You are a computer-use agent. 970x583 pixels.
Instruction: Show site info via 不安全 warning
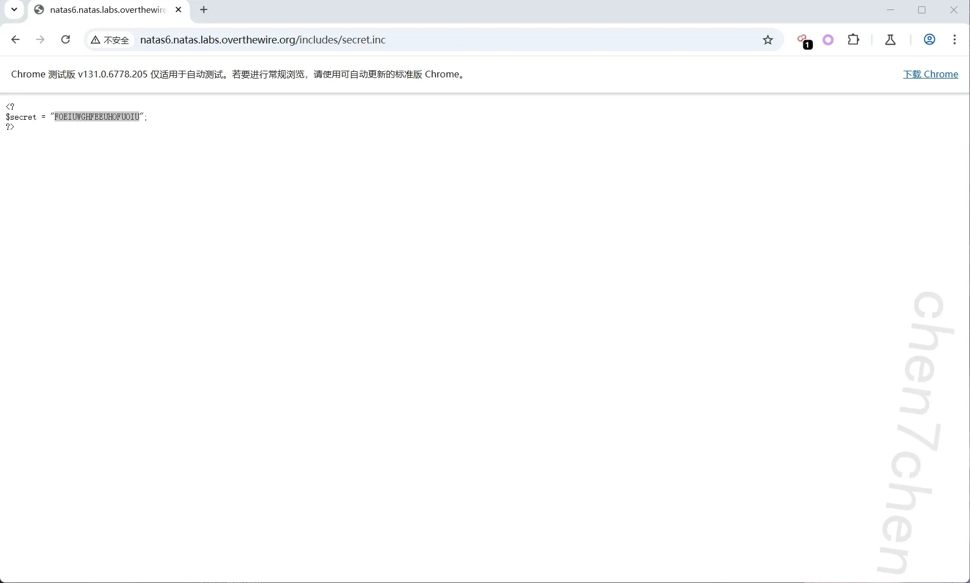click(x=110, y=40)
